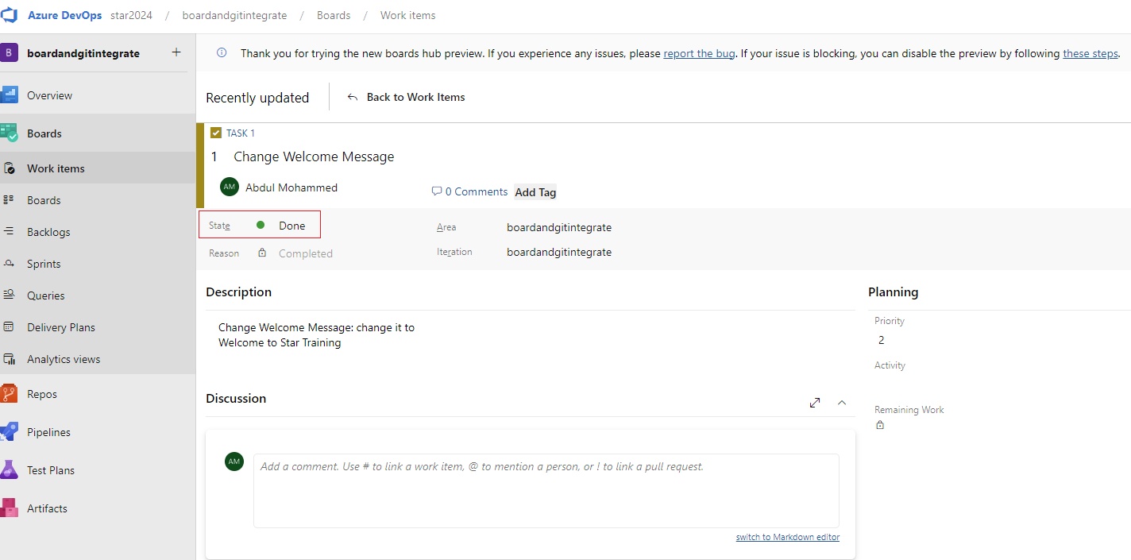Click the TASK 1 link
Image resolution: width=1131 pixels, height=560 pixels.
241,133
